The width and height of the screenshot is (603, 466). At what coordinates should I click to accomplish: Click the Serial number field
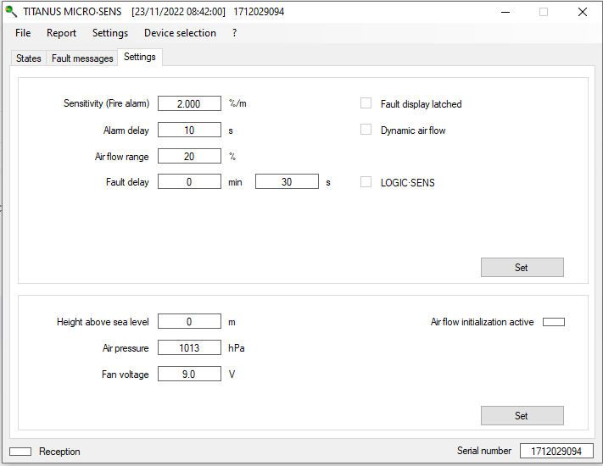[x=556, y=451]
